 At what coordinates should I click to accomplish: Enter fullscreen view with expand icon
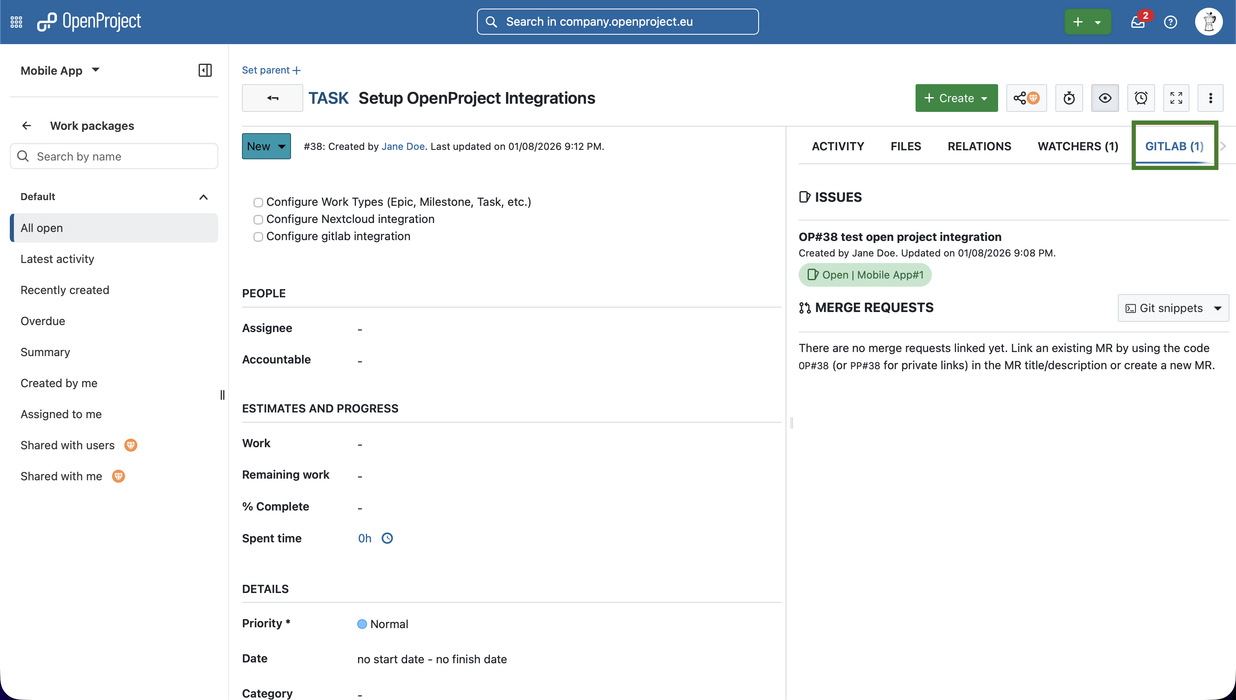tap(1176, 98)
